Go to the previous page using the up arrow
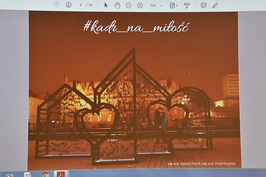This screenshot has width=266, height=177. click(57, 4)
